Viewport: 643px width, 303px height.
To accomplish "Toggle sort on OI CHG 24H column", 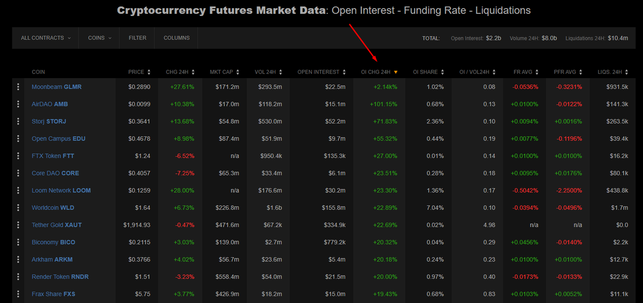I will pyautogui.click(x=379, y=72).
